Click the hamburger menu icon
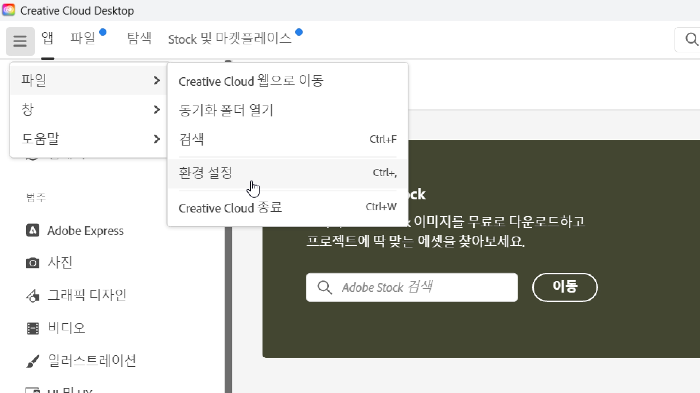 pos(20,41)
